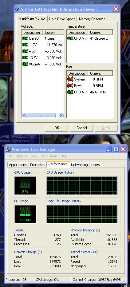Click the Task Manager title bar icon
130x287 pixels.
tap(8, 149)
